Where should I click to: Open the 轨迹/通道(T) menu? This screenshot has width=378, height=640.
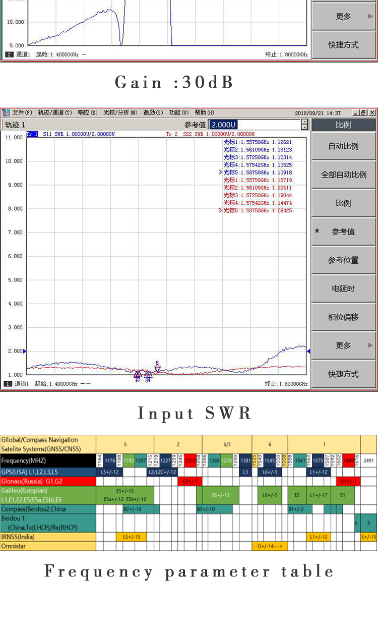[x=55, y=112]
